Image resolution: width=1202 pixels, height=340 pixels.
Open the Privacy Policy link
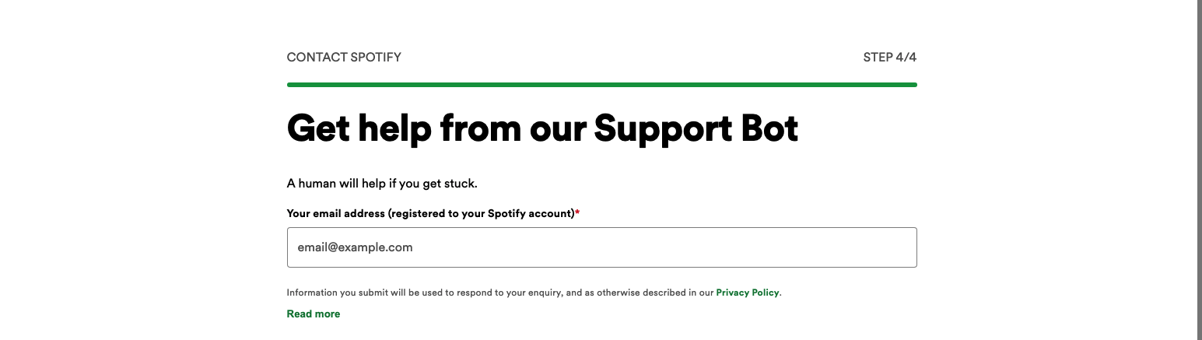747,293
